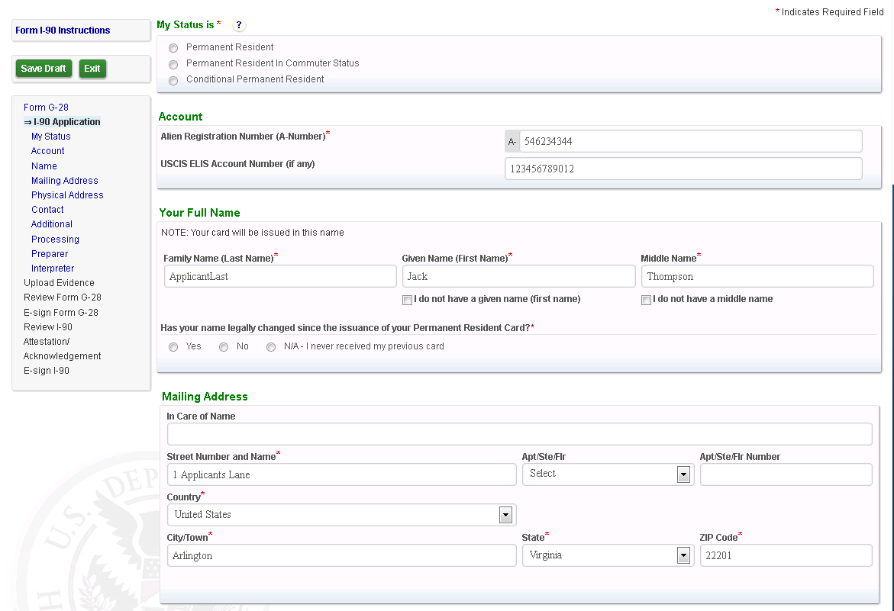This screenshot has height=611, width=894.
Task: Open Form G-28 in navigation menu
Action: click(x=46, y=108)
